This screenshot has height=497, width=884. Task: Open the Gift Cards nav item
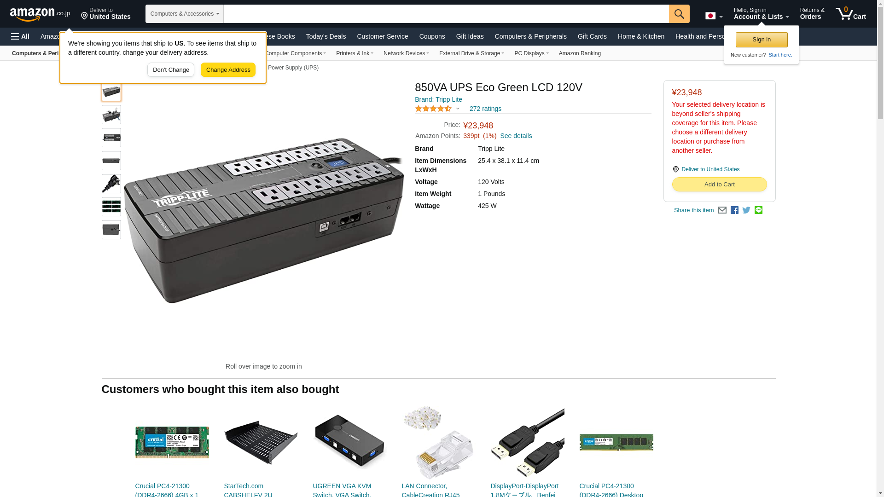tap(592, 36)
